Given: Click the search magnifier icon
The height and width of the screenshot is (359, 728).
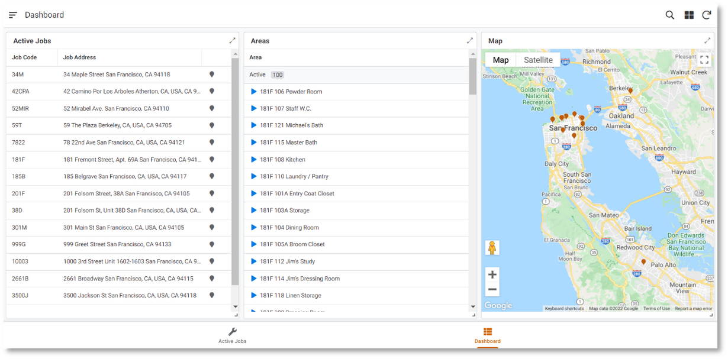Looking at the screenshot, I should [x=669, y=15].
